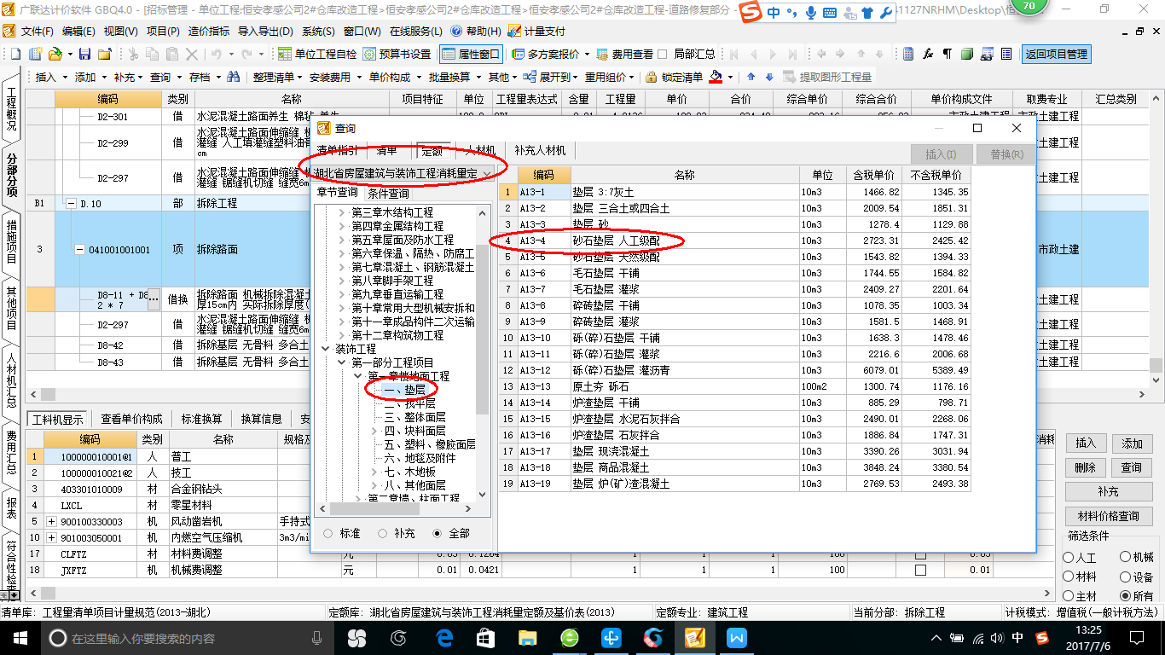Create a new file with the blank page icon

point(14,54)
